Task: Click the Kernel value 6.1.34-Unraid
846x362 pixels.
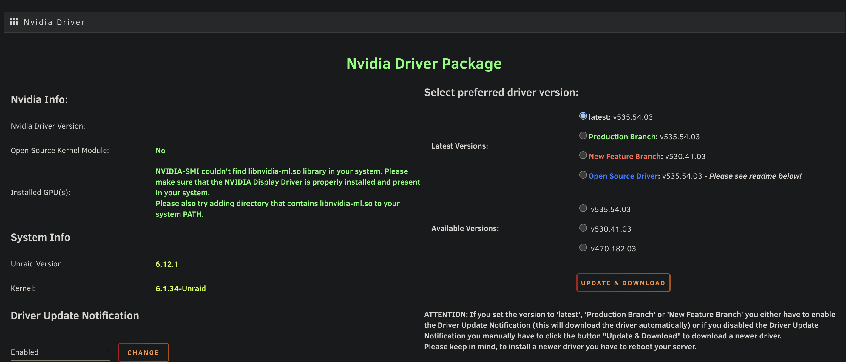Action: [x=181, y=288]
